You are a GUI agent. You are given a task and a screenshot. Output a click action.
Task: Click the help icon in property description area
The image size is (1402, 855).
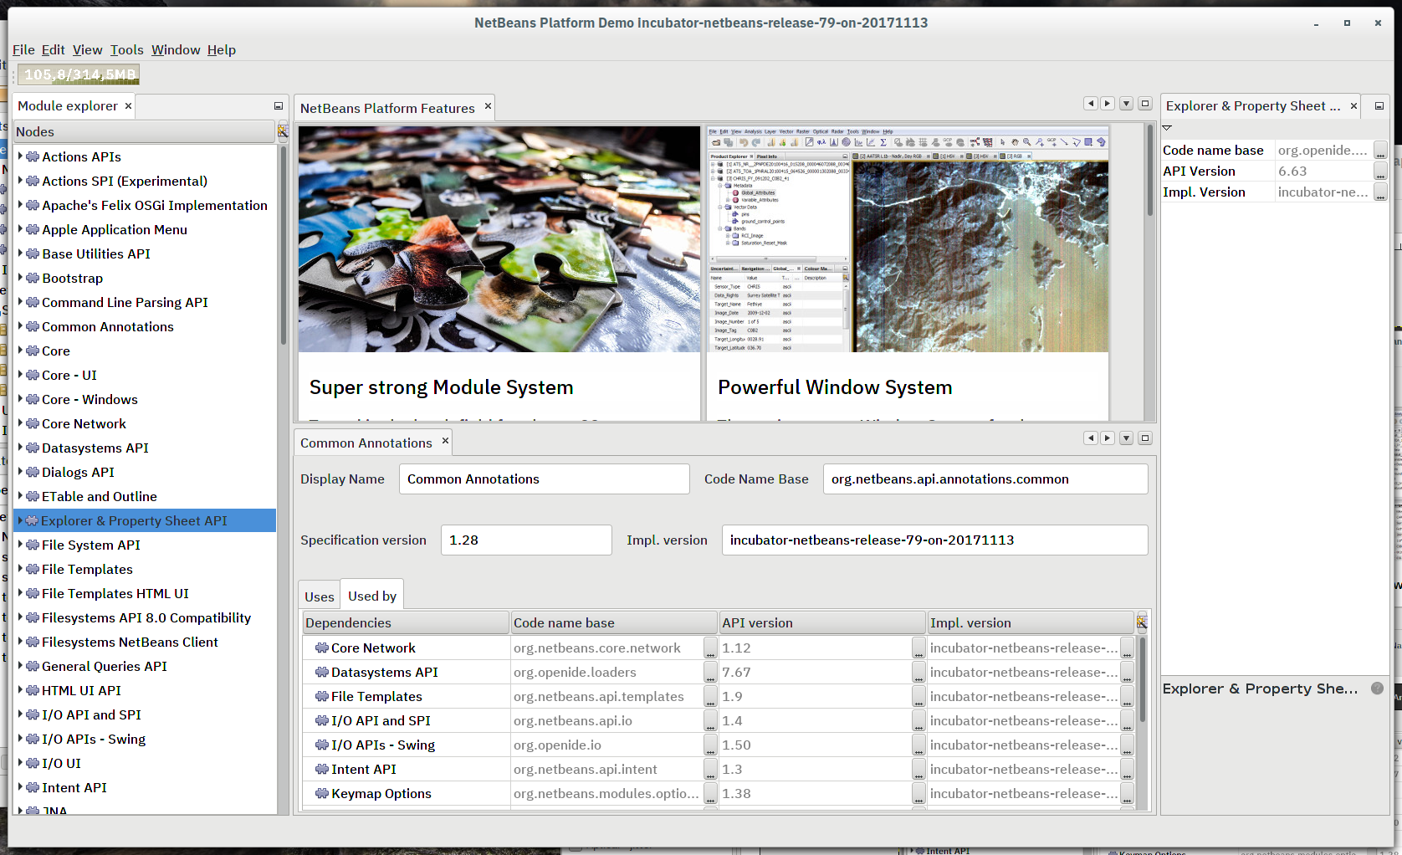pyautogui.click(x=1377, y=689)
